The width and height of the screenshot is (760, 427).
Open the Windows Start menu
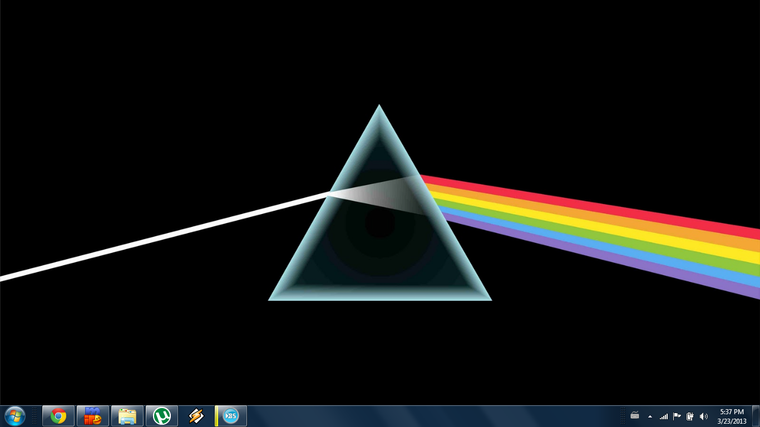(x=14, y=416)
